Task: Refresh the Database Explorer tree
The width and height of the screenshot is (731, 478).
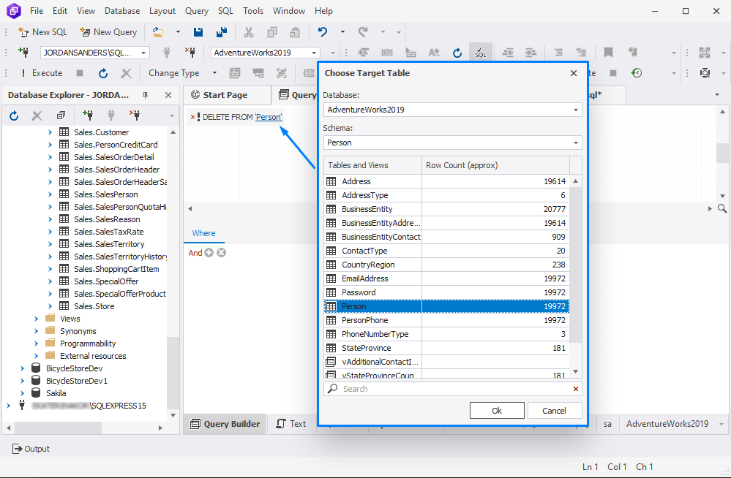Action: pos(14,115)
